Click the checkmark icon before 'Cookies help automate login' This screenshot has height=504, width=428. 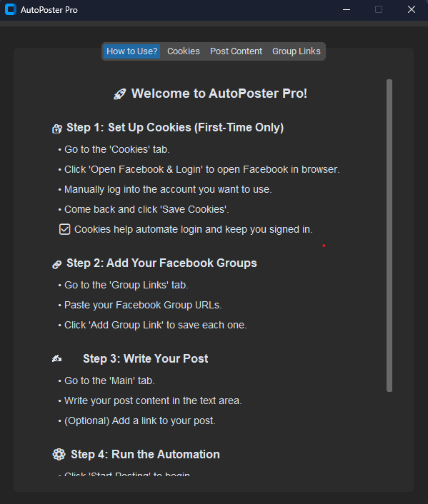(65, 229)
